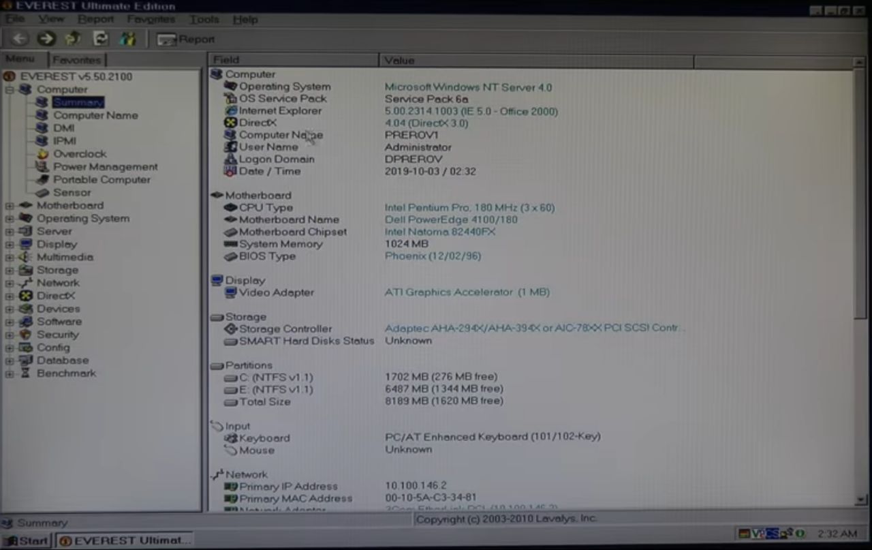
Task: Click the Report toolbar button
Action: [x=185, y=40]
